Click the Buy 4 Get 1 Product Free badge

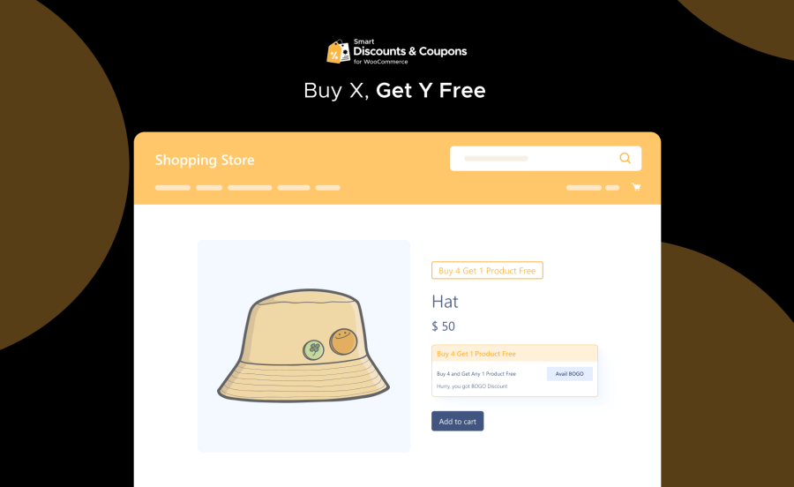[487, 270]
